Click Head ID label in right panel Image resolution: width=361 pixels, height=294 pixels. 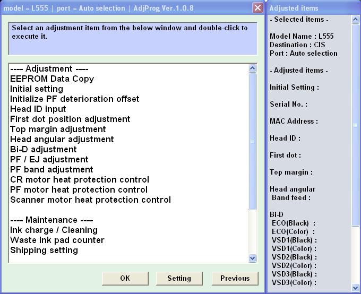tap(285, 138)
